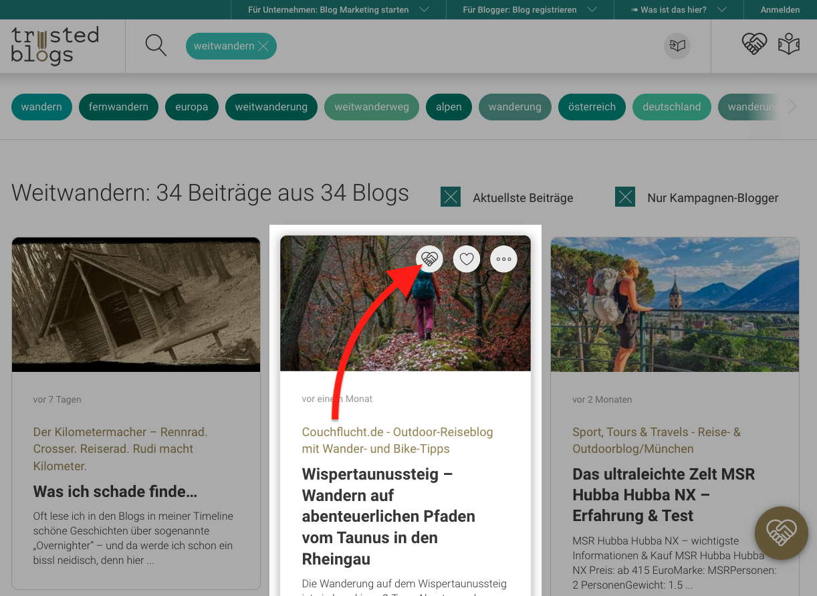The image size is (817, 596).
Task: Open the hiker on balcony thumbnail
Action: [x=675, y=304]
